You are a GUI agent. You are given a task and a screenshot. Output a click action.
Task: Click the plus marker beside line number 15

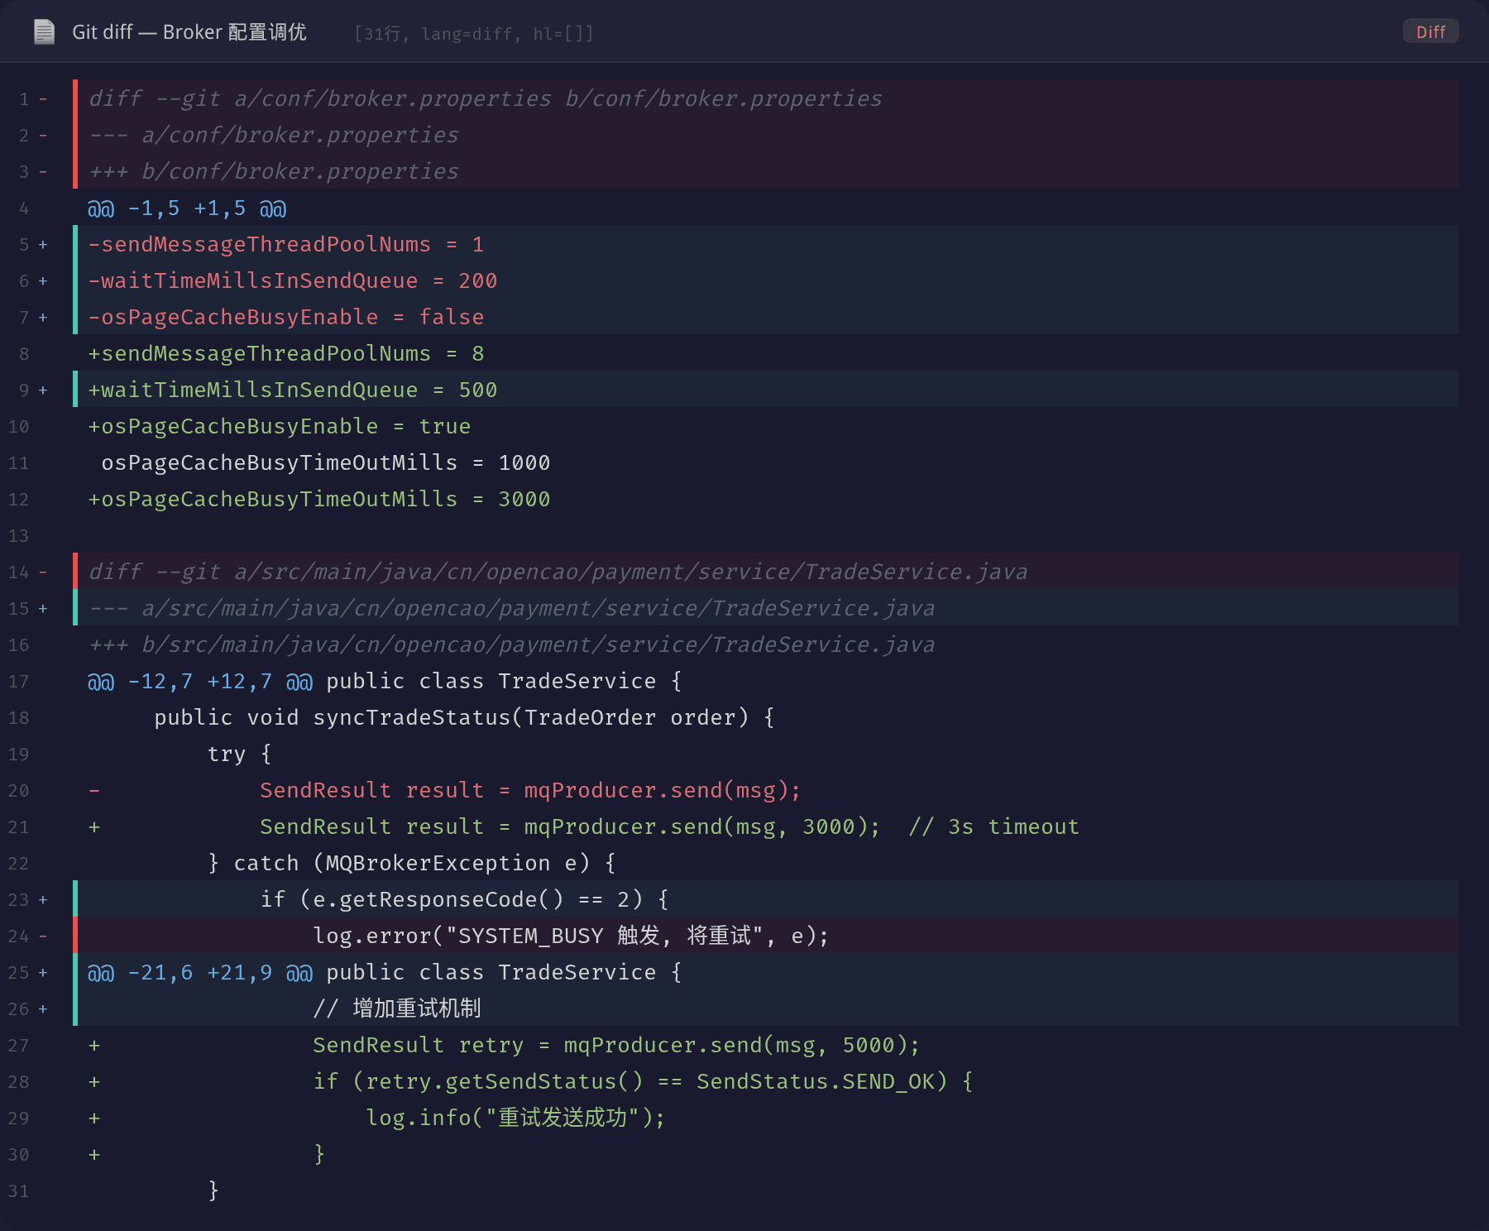coord(43,608)
